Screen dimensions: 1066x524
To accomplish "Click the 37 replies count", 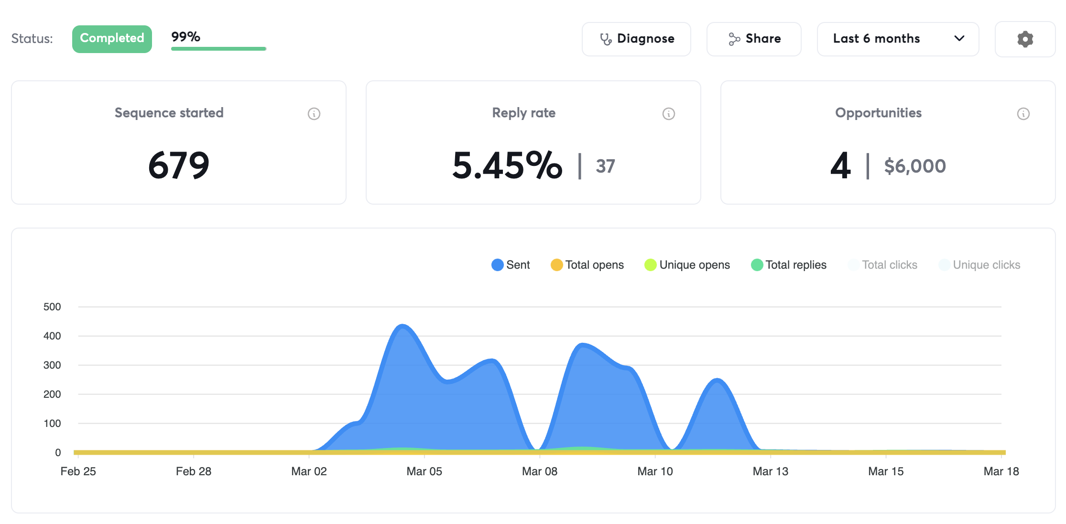I will coord(605,166).
